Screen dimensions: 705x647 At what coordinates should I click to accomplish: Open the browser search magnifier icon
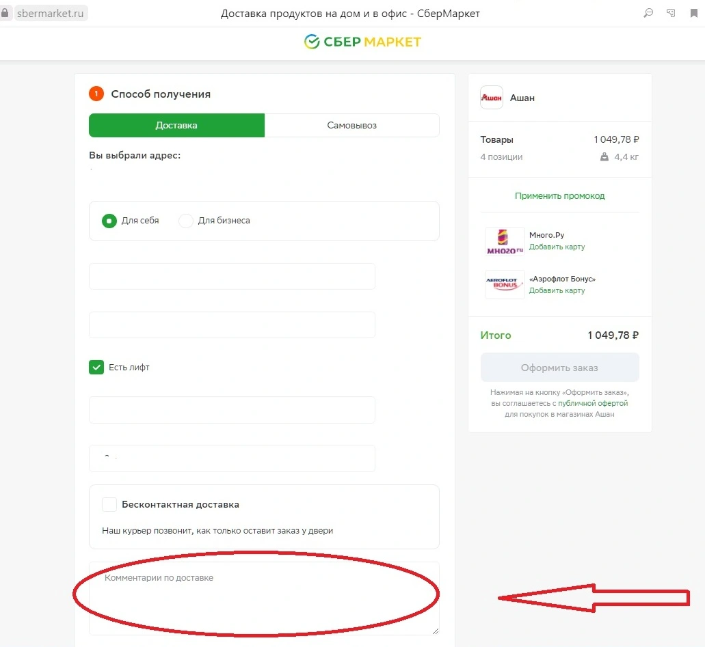tap(648, 13)
